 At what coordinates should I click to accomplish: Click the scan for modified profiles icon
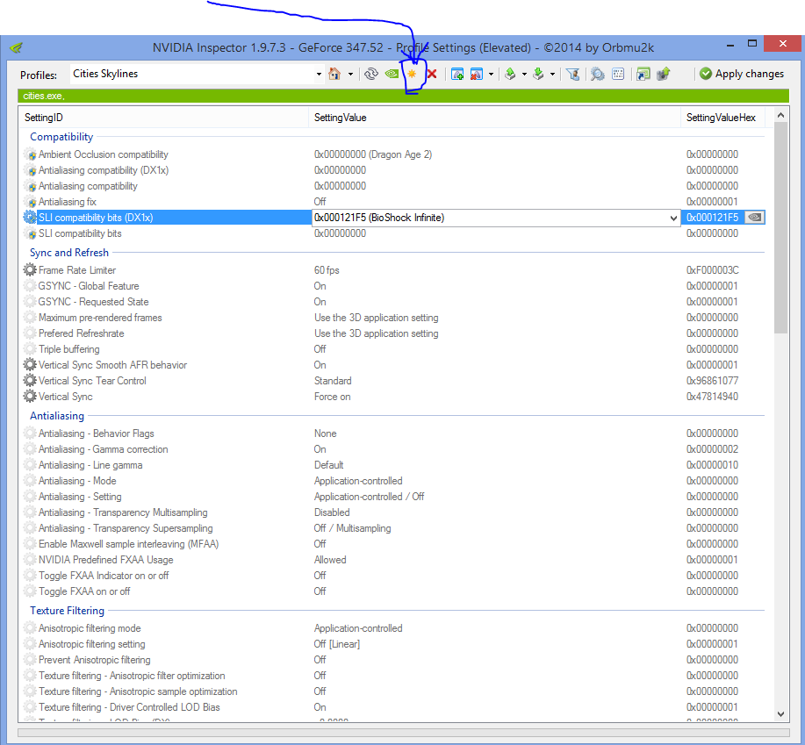598,75
